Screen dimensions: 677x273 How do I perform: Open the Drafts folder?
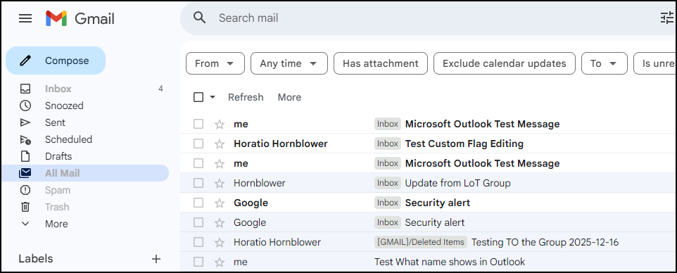85,156
